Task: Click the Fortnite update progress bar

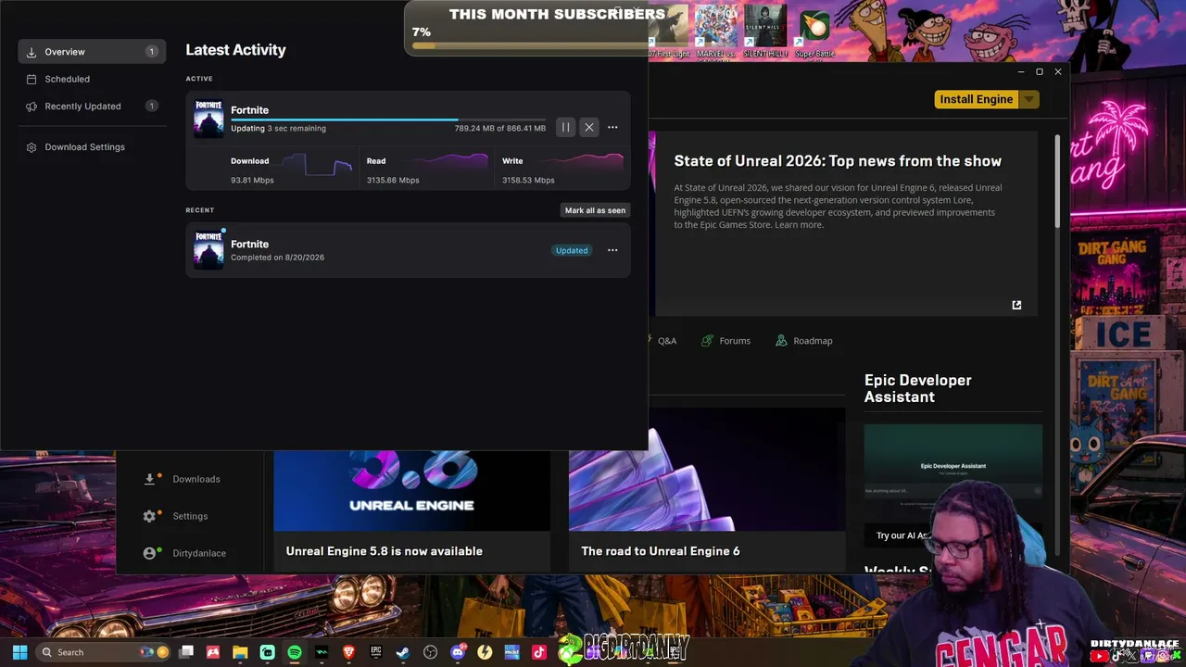Action: tap(388, 119)
